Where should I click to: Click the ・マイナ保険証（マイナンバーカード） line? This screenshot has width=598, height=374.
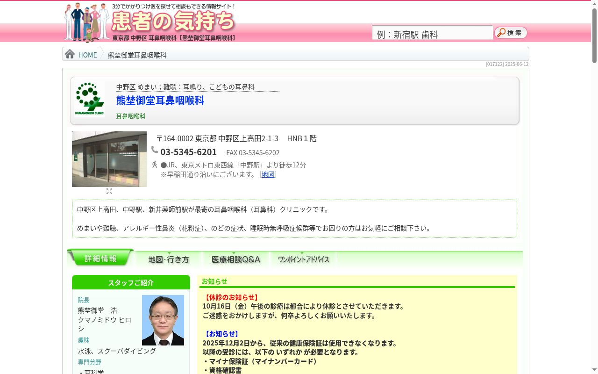(x=261, y=361)
